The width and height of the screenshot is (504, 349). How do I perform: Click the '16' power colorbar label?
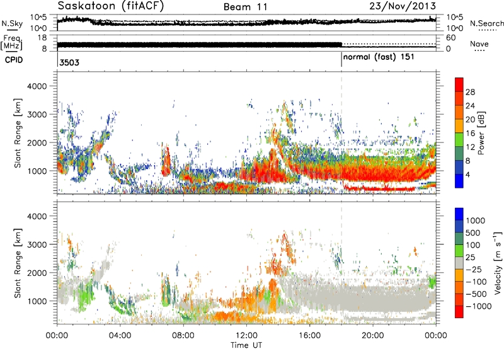[470, 133]
